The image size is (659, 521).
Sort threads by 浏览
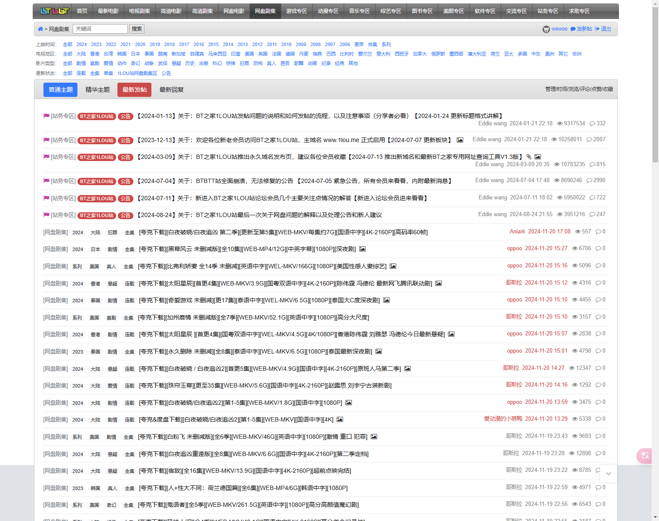(x=573, y=89)
